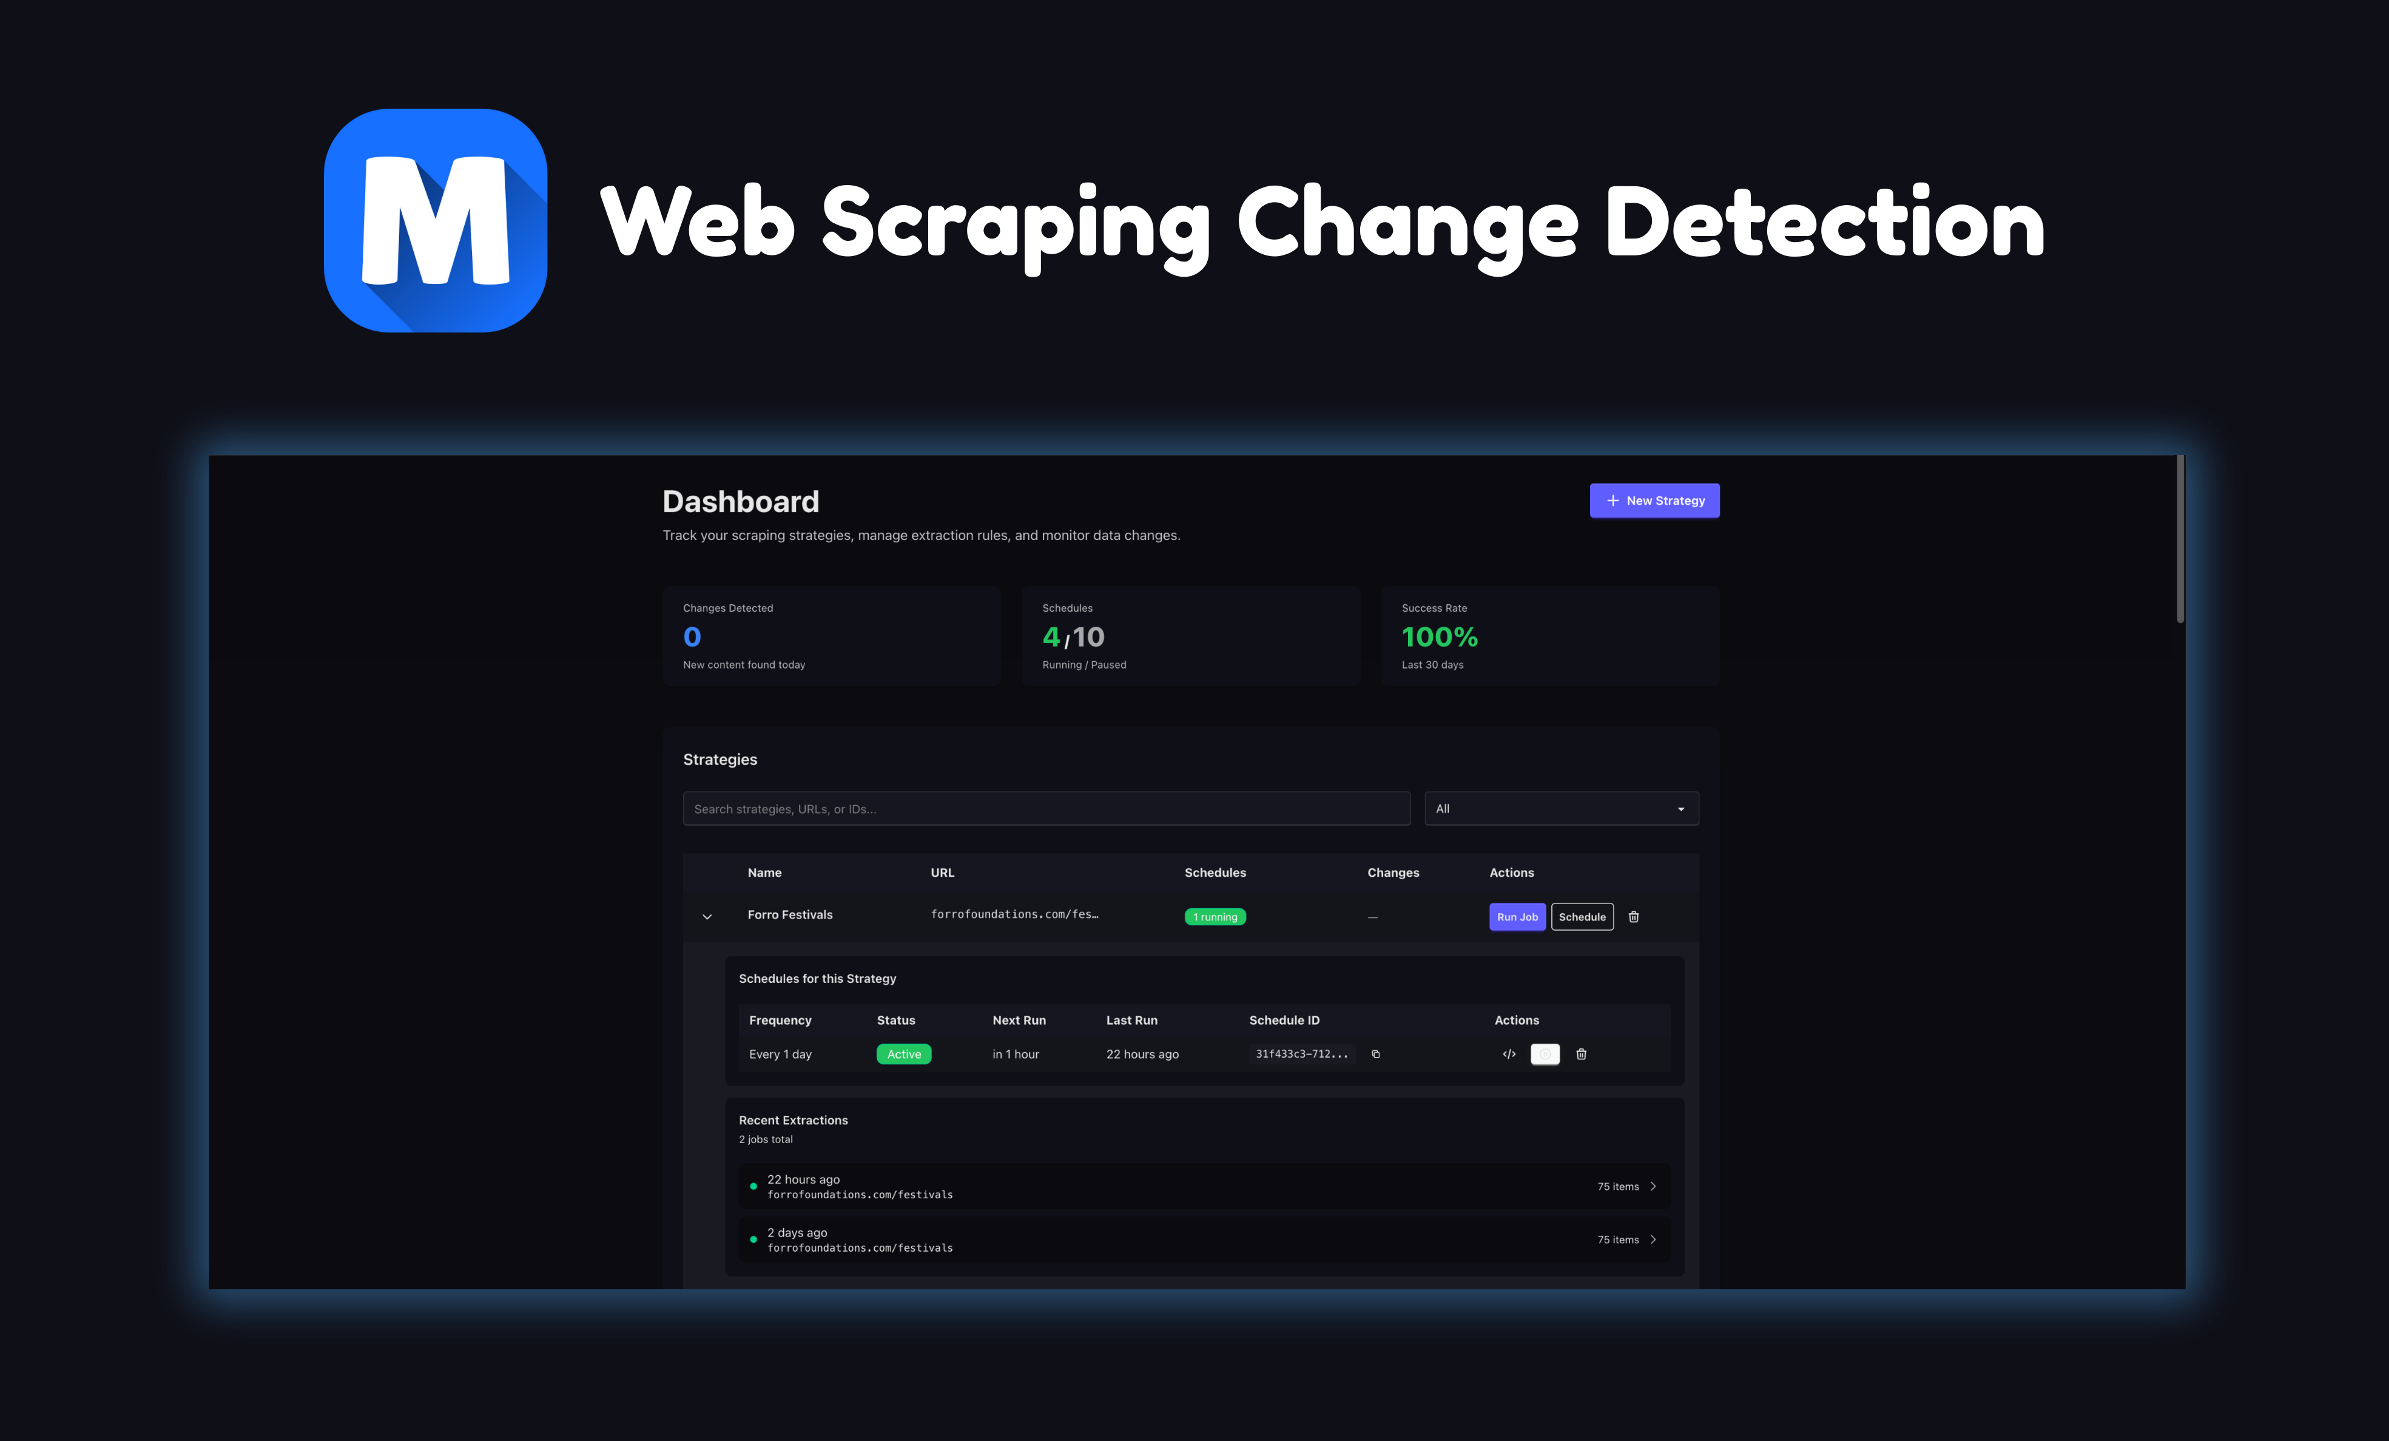The width and height of the screenshot is (2389, 1441).
Task: Click the 1 running schedules badge
Action: (x=1215, y=916)
